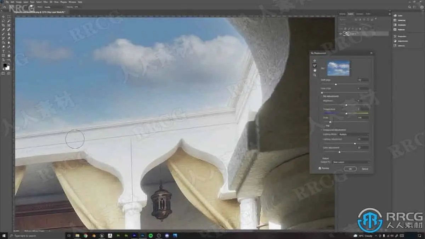This screenshot has height=239, width=425.
Task: Hide the layer using its eye icon
Action: (x=340, y=34)
